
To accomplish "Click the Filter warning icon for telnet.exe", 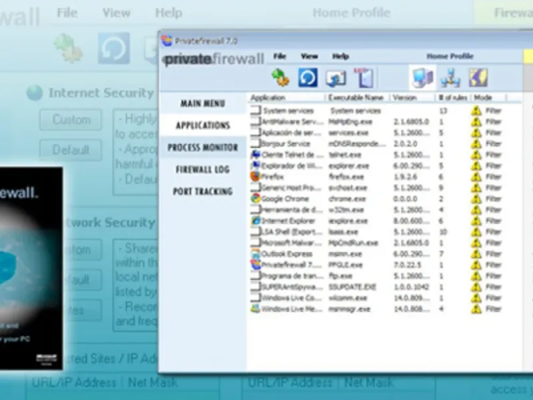I will pos(476,155).
